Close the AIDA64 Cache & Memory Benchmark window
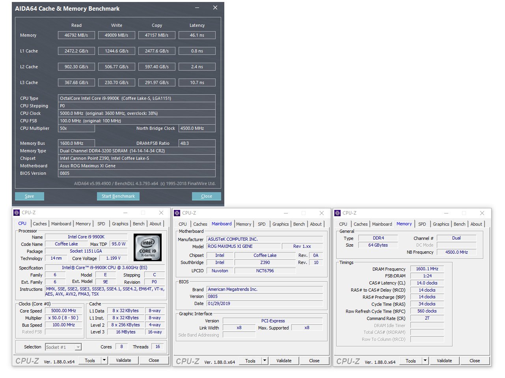The height and width of the screenshot is (378, 505). pyautogui.click(x=215, y=8)
